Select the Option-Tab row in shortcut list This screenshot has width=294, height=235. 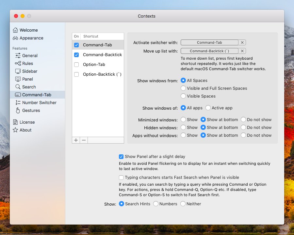tap(98, 65)
